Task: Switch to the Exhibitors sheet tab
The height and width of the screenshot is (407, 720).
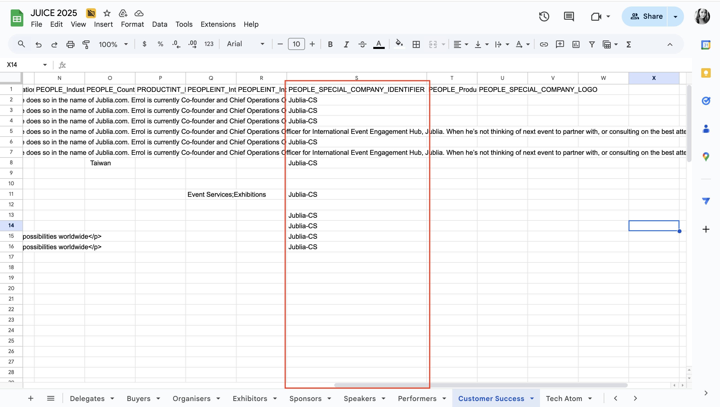Action: (x=249, y=398)
